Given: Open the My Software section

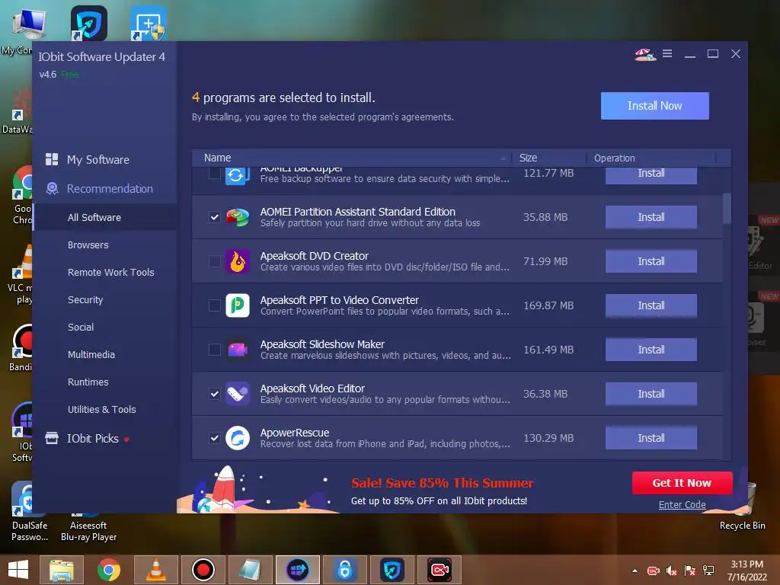Looking at the screenshot, I should pos(98,160).
